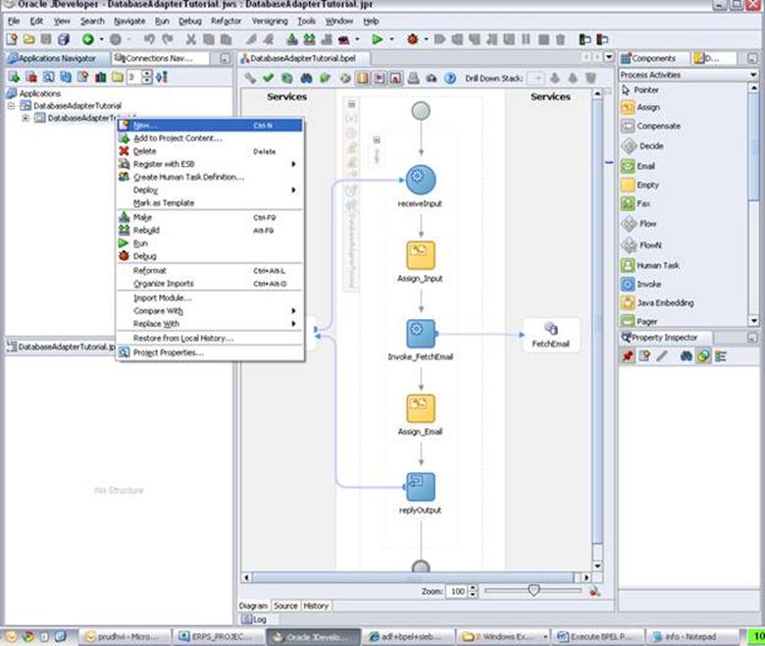Choose Import Module... menu entry
Viewport: 765px width, 646px height.
tap(210, 297)
